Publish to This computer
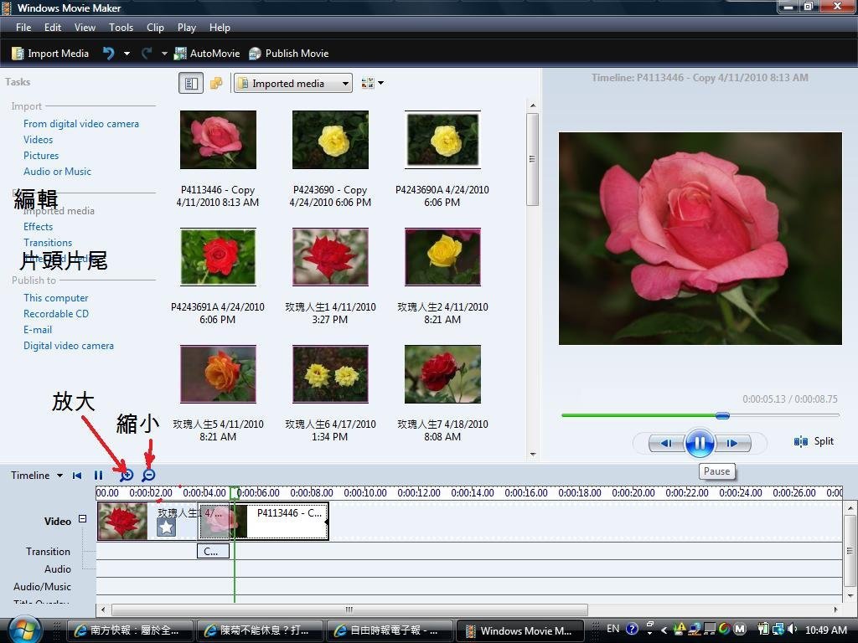 [x=56, y=298]
